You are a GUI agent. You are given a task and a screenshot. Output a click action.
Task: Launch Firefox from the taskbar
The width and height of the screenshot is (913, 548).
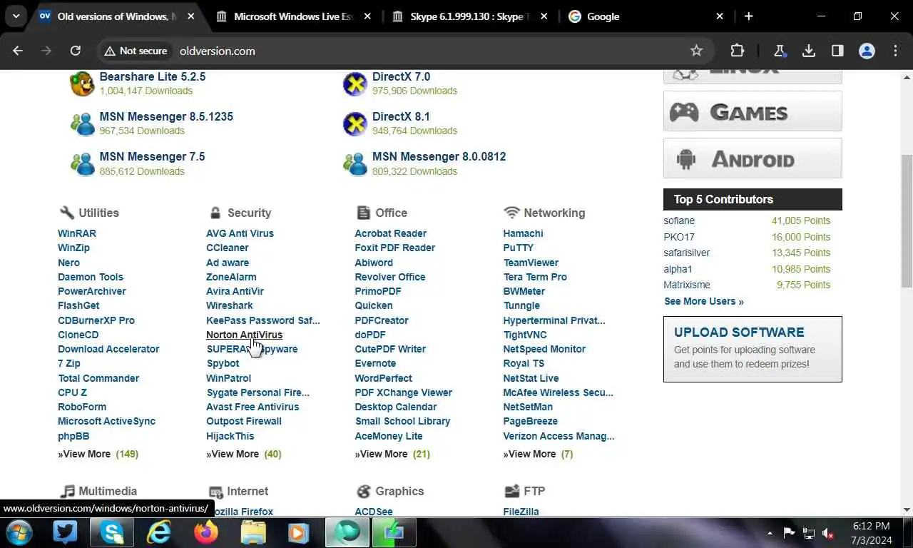click(x=206, y=533)
